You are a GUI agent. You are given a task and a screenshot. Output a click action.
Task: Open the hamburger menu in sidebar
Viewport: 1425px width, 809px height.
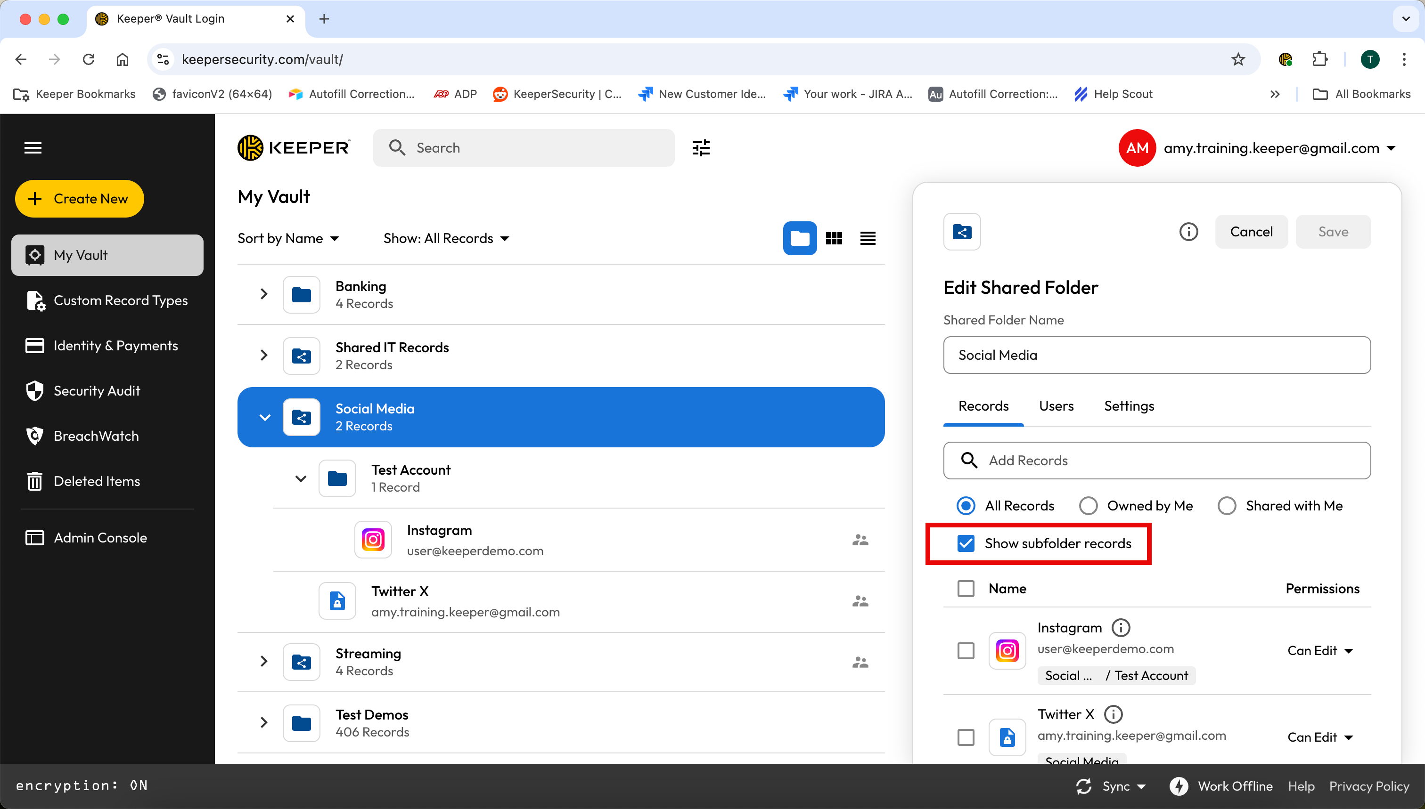click(x=33, y=148)
